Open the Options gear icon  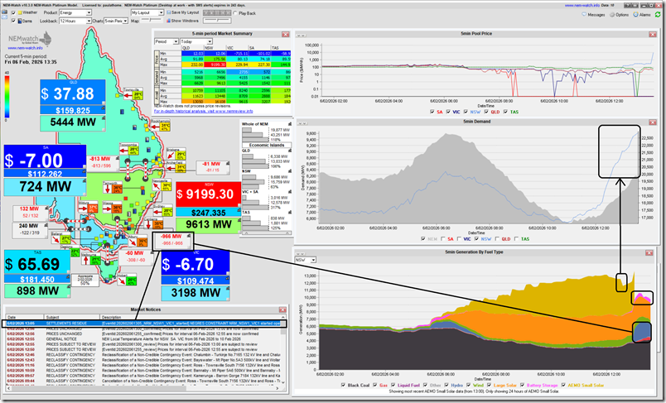coord(612,14)
